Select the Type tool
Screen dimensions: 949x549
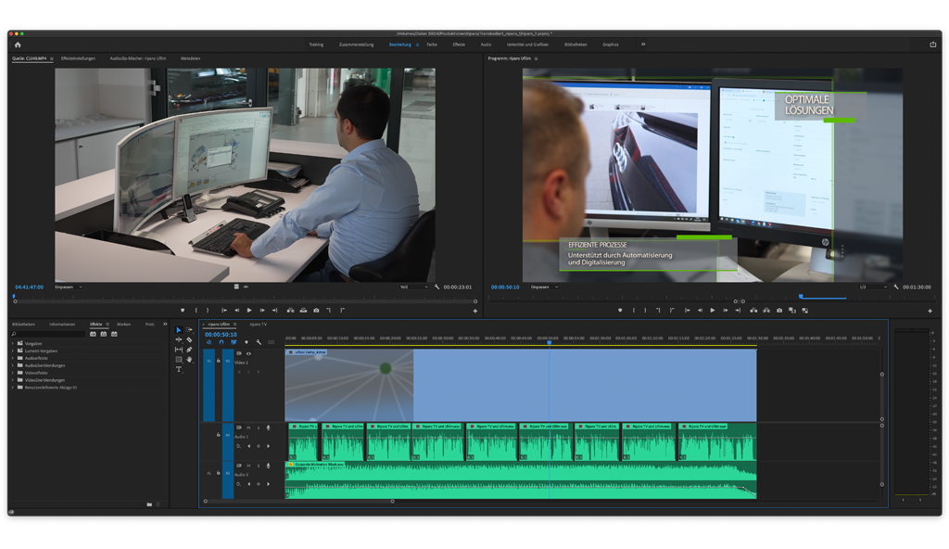[179, 369]
